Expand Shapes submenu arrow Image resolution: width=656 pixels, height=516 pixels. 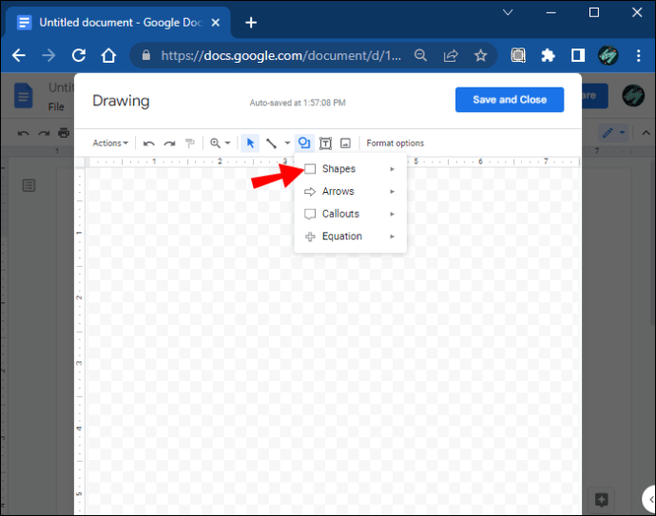tap(392, 169)
